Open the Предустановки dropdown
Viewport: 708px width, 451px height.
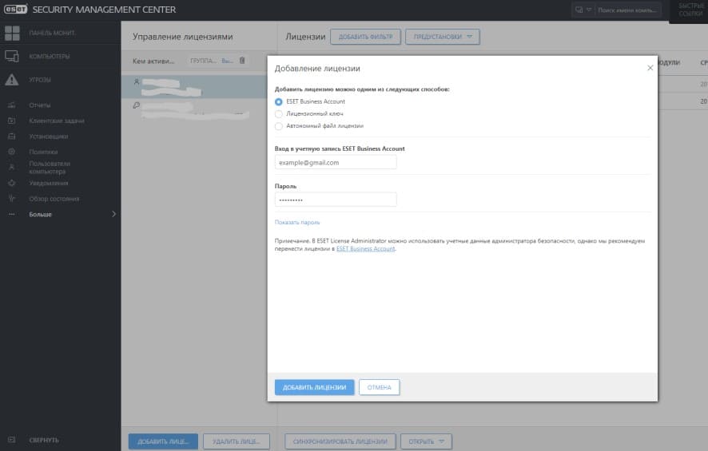443,37
